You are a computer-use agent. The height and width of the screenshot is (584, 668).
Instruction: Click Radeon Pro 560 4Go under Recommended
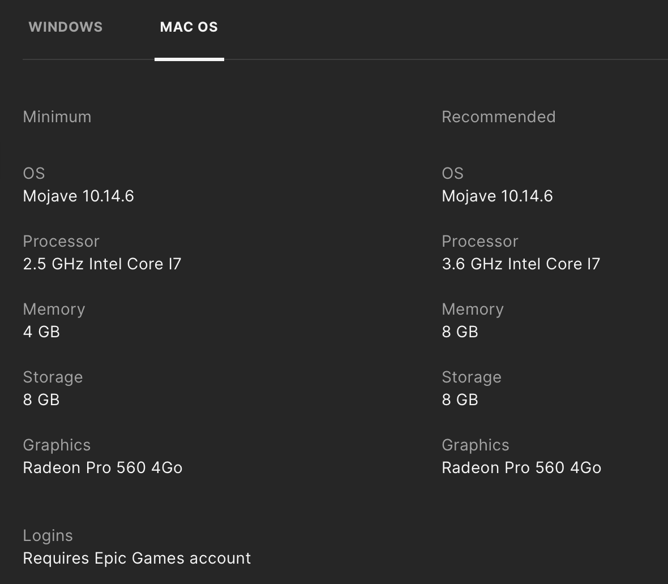[521, 467]
